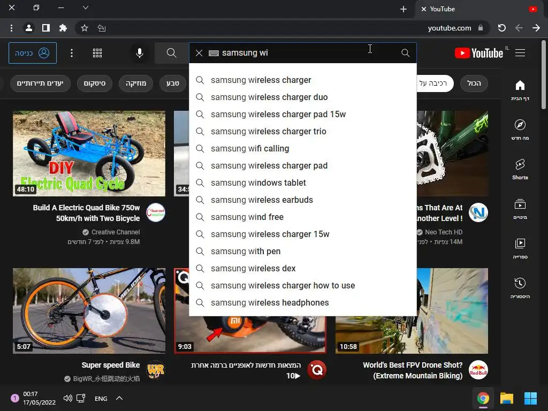This screenshot has width=548, height=411.
Task: Click the כניסה sign-in button
Action: click(x=33, y=53)
